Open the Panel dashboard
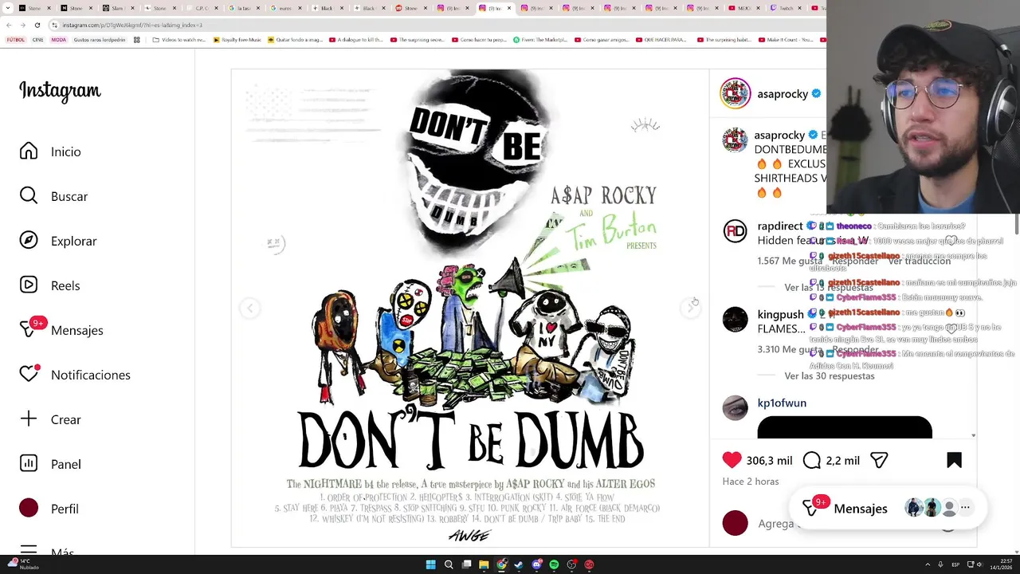 [x=50, y=464]
